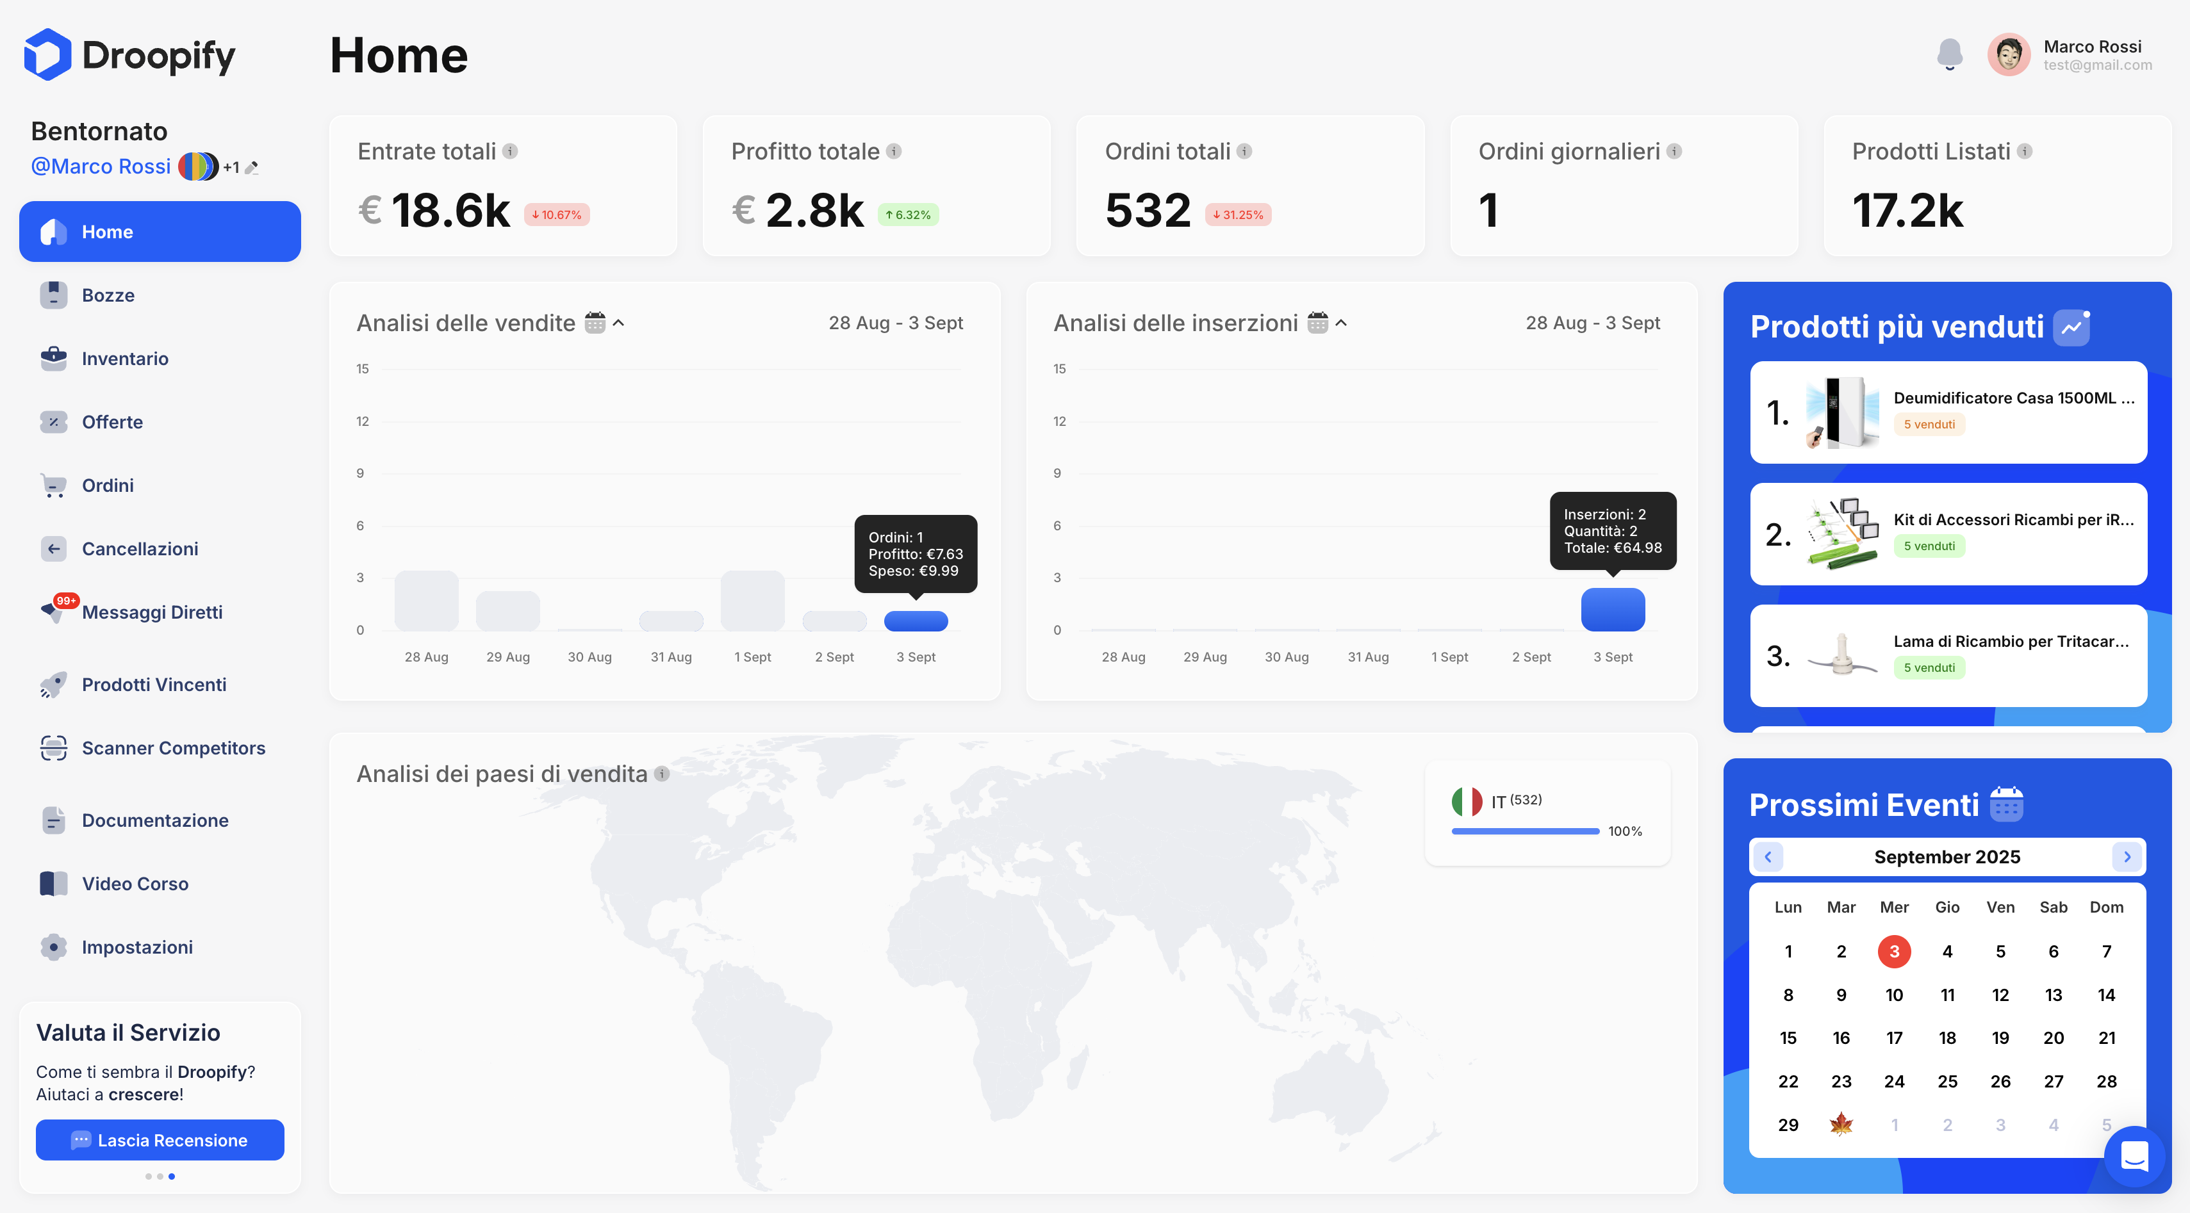The image size is (2190, 1213).
Task: Open Documentazione in the sidebar
Action: [x=160, y=820]
